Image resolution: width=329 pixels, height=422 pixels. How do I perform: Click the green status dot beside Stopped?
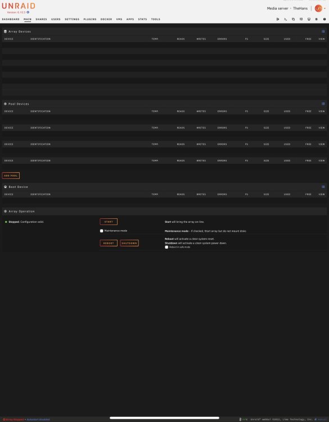(x=6, y=222)
